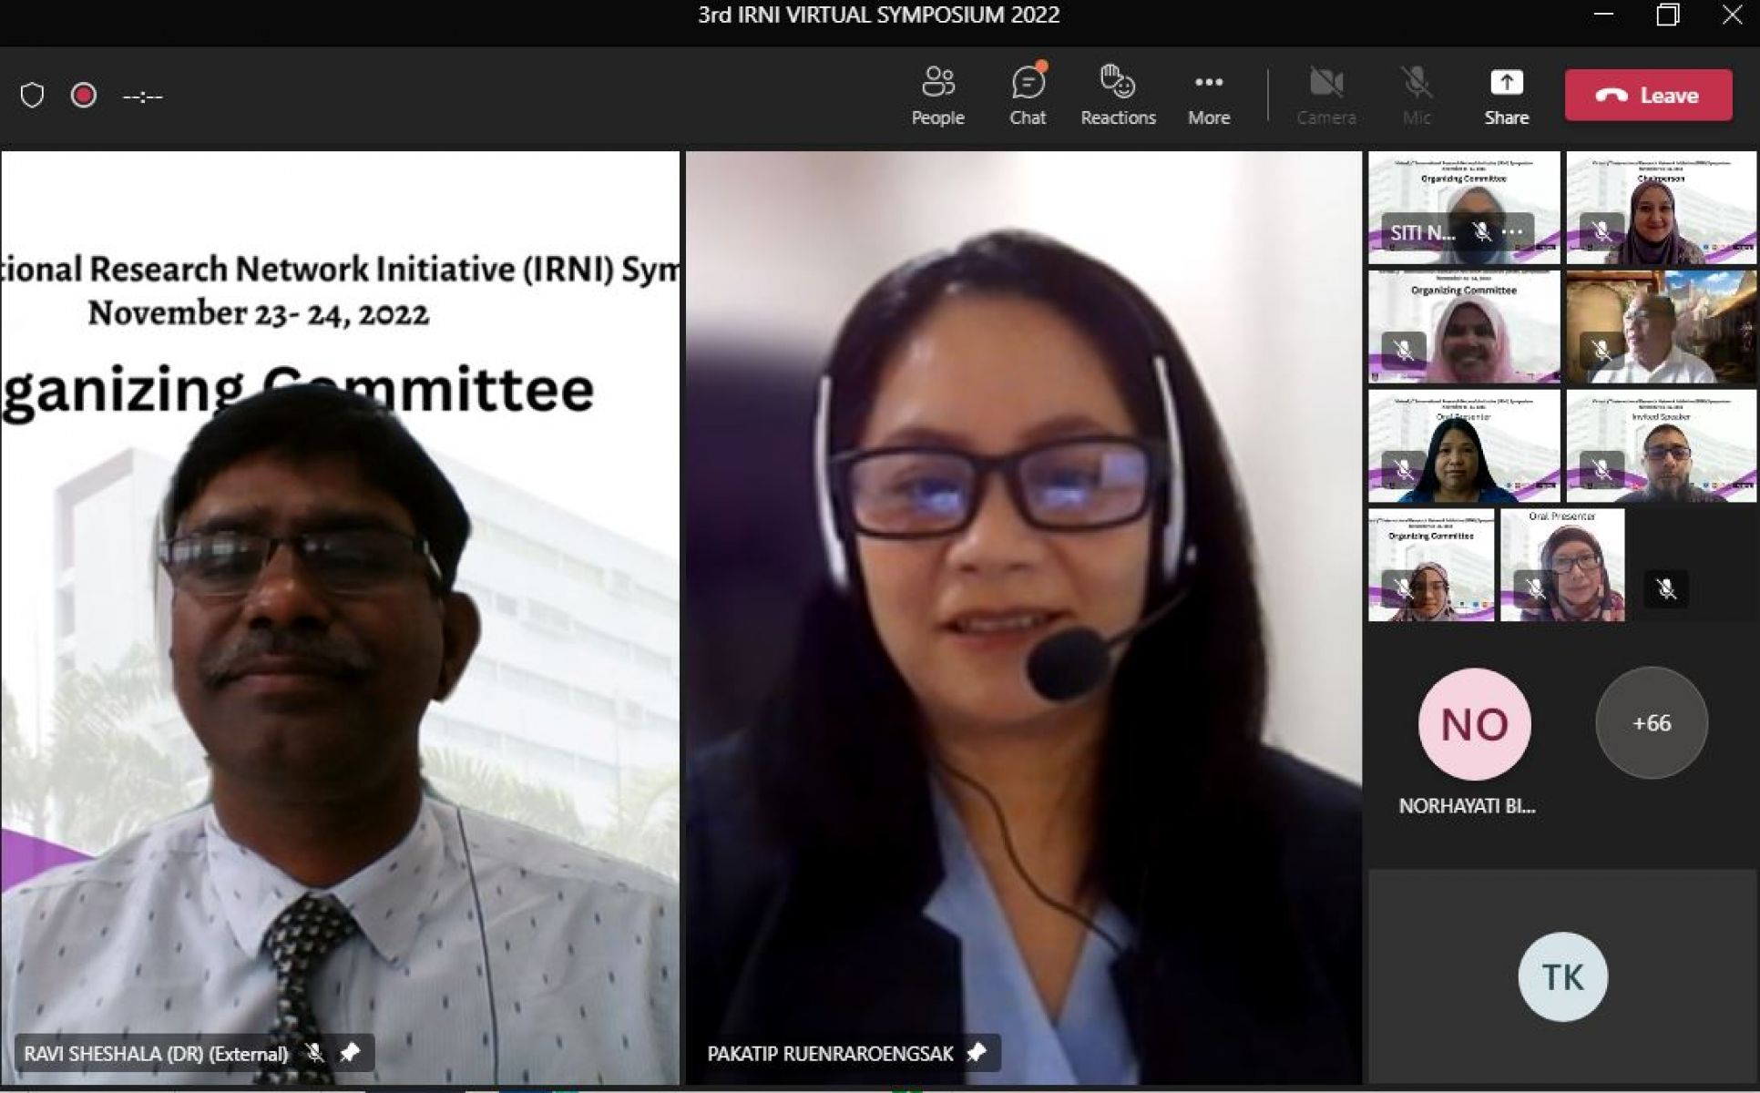Select the Invited Speaker participant thumbnail
This screenshot has height=1093, width=1760.
point(1662,445)
